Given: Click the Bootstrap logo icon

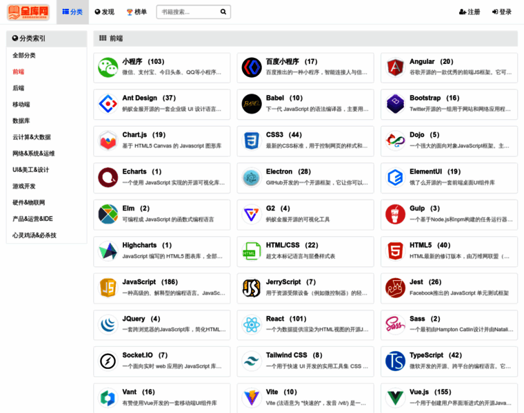Looking at the screenshot, I should pyautogui.click(x=395, y=104).
